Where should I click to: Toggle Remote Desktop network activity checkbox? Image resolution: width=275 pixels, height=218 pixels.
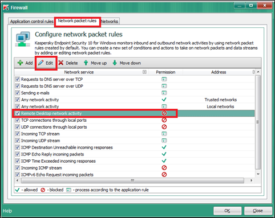18,113
